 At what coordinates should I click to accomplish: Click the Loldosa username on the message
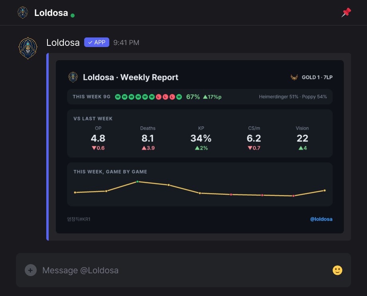click(63, 43)
